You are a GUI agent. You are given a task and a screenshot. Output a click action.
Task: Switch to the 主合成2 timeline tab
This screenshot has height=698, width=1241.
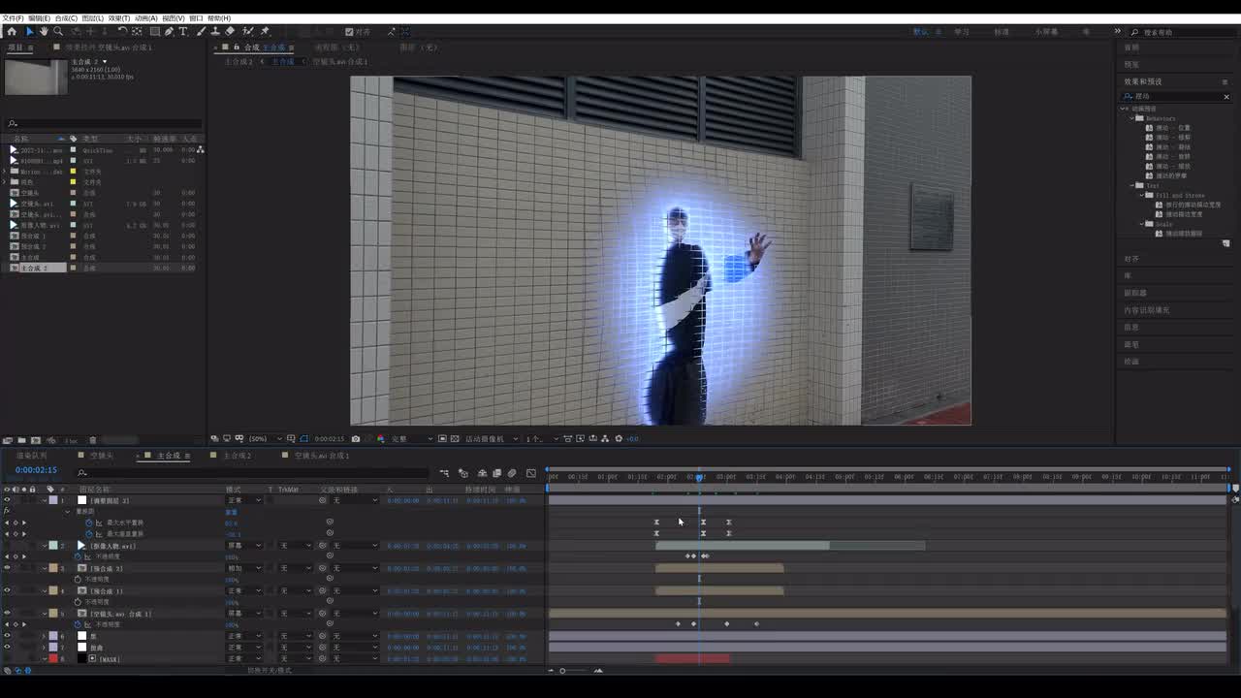click(238, 456)
